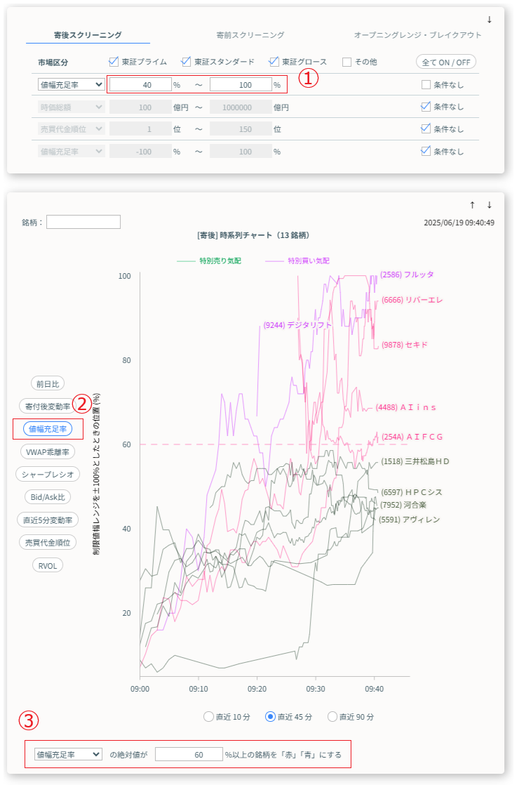The width and height of the screenshot is (519, 785).
Task: Uncheck 条件なし for the 時価総額 row
Action: pos(426,107)
